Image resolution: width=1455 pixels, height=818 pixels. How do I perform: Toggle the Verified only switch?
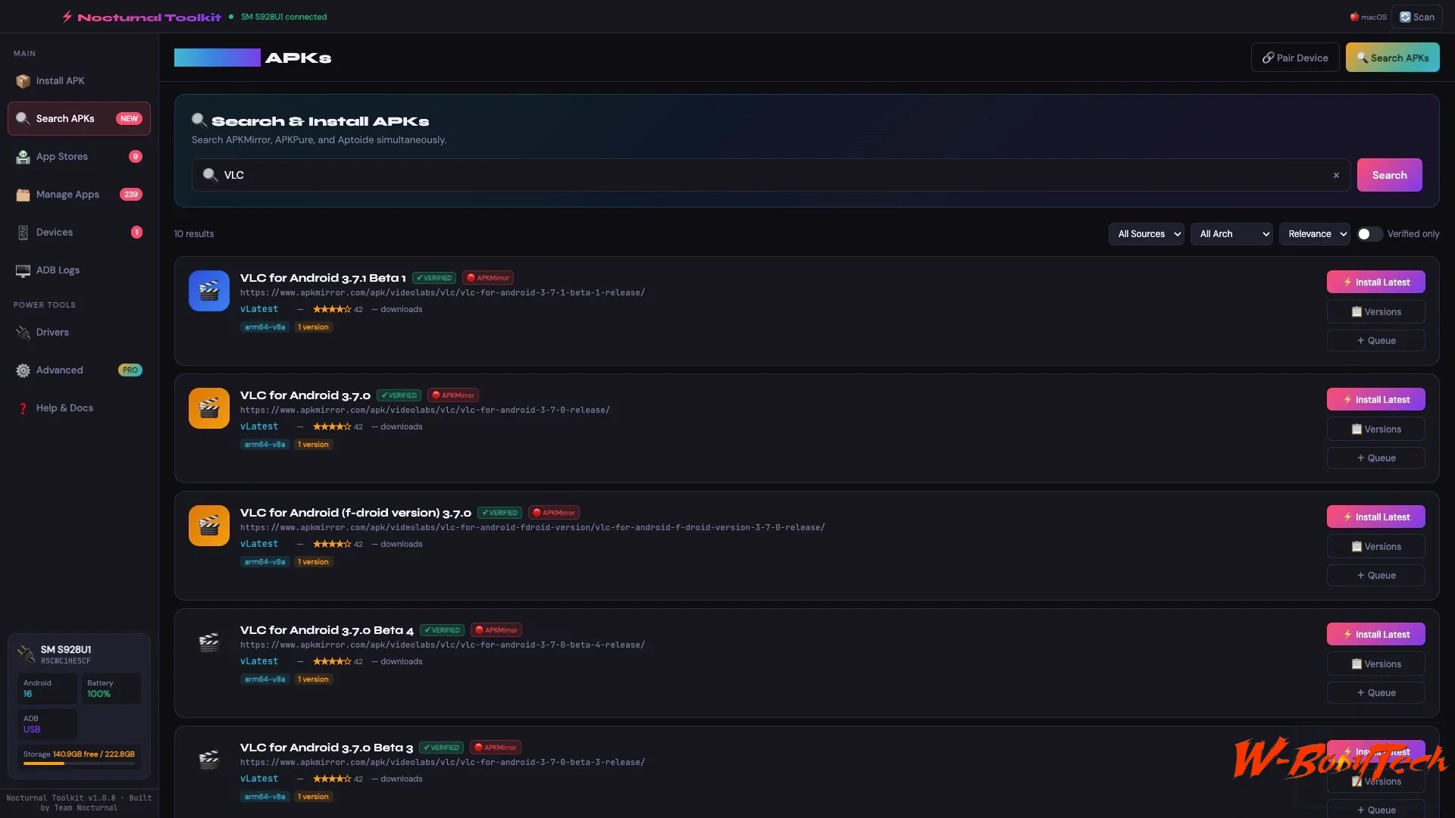coord(1369,234)
